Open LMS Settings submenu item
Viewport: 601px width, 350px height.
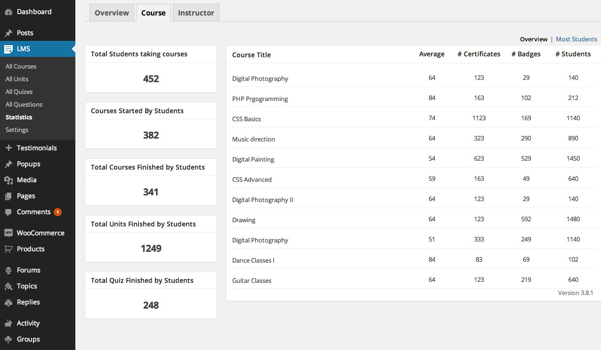click(17, 130)
